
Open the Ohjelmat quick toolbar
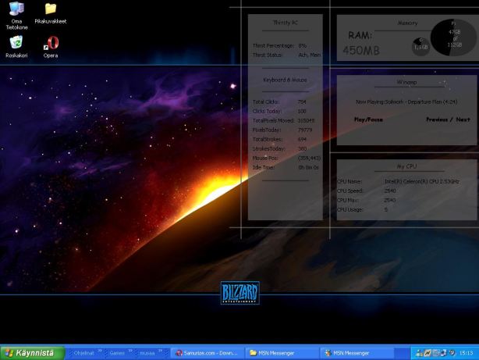point(83,353)
